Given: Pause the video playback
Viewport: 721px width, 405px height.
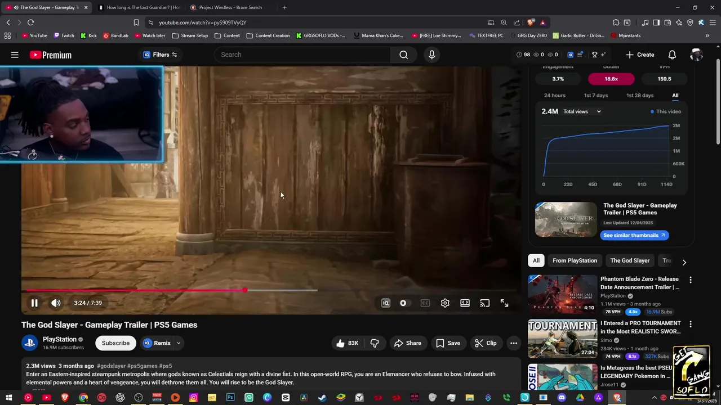Looking at the screenshot, I should tap(34, 303).
